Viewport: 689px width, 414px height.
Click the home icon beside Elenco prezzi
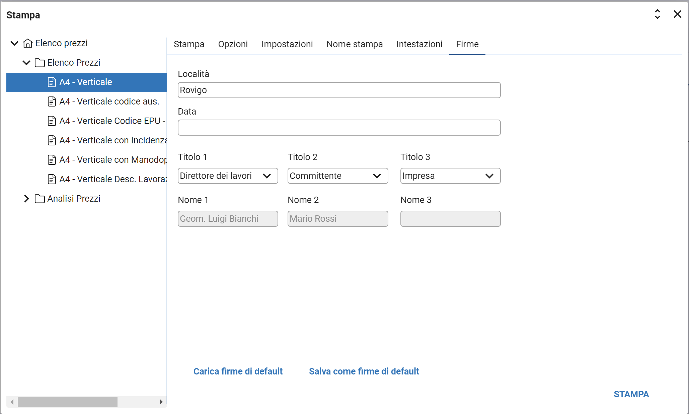click(27, 43)
